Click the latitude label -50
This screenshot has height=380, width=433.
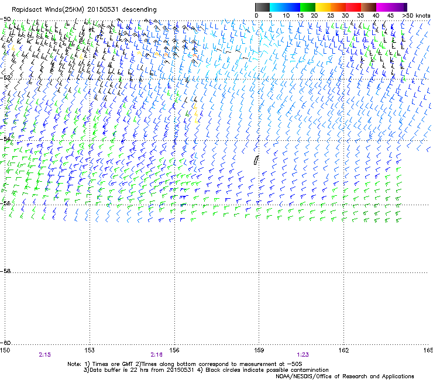click(5, 19)
